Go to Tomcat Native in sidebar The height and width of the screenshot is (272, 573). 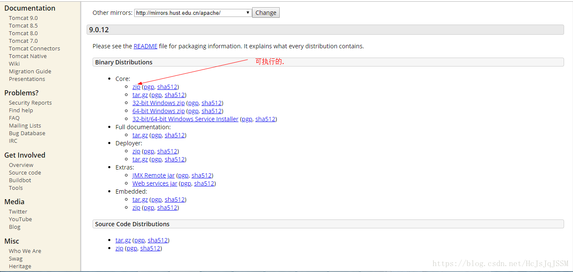(28, 56)
